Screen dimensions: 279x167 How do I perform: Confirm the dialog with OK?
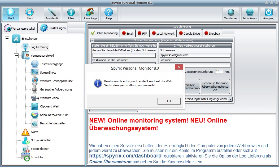click(169, 101)
